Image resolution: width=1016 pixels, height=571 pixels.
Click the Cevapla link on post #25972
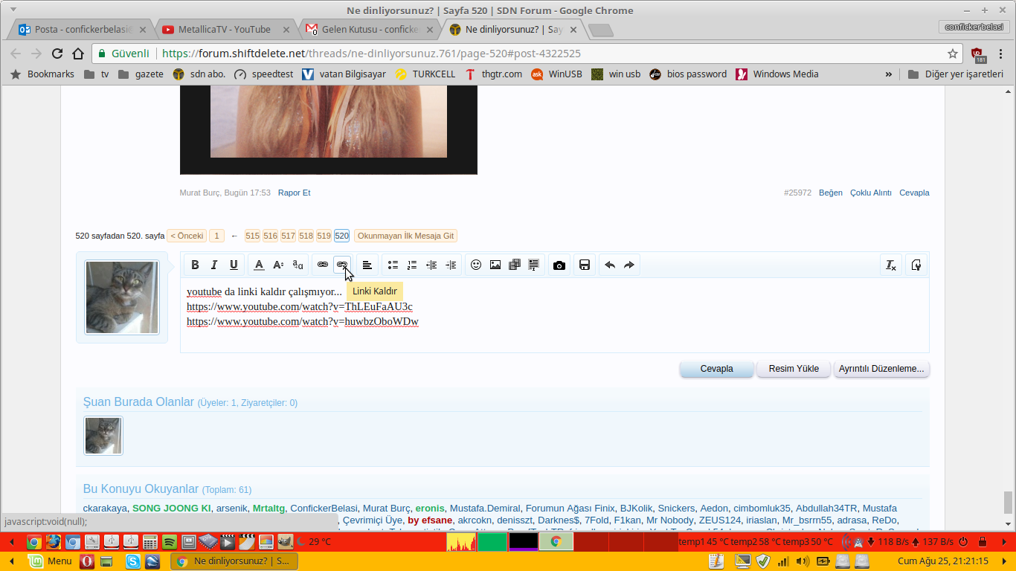[x=914, y=193]
